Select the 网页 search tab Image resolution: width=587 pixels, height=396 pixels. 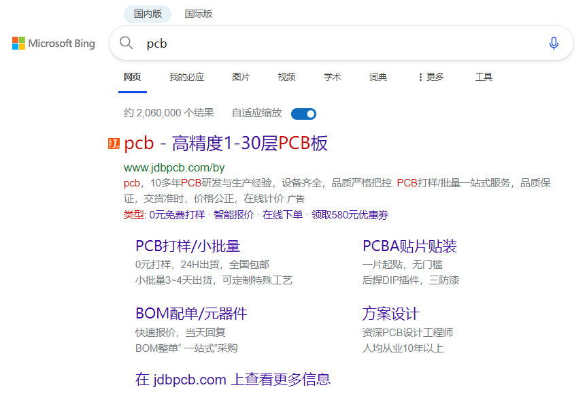133,77
